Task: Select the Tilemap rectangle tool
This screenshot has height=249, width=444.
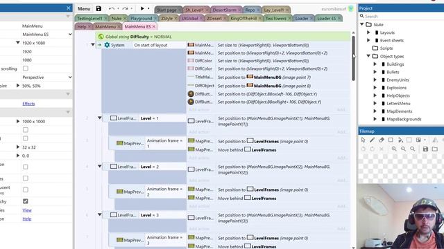Action: 391,140
